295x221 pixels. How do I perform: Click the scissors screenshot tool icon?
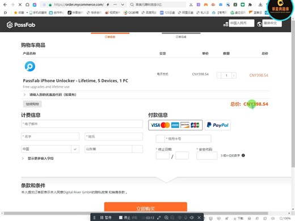pos(191,5)
